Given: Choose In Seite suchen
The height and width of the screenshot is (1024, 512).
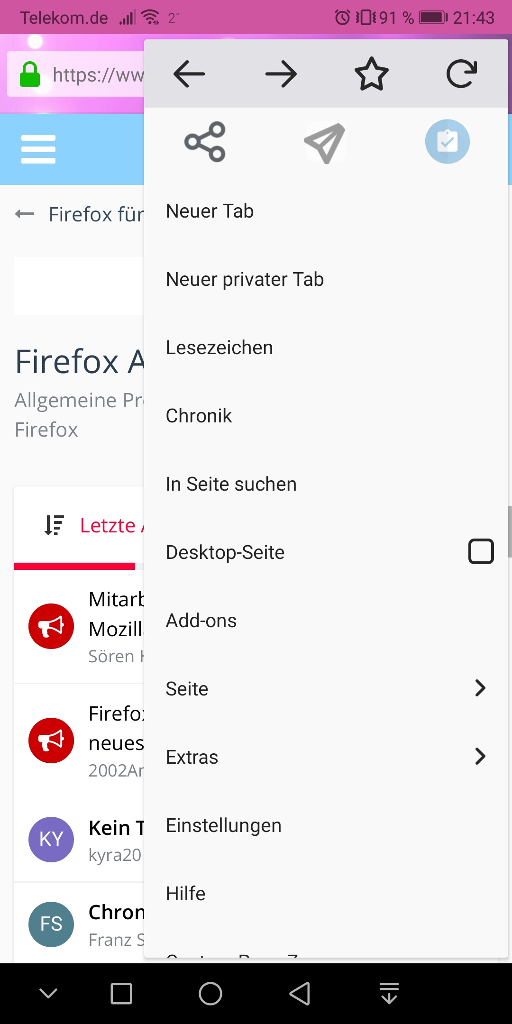Looking at the screenshot, I should tap(231, 484).
